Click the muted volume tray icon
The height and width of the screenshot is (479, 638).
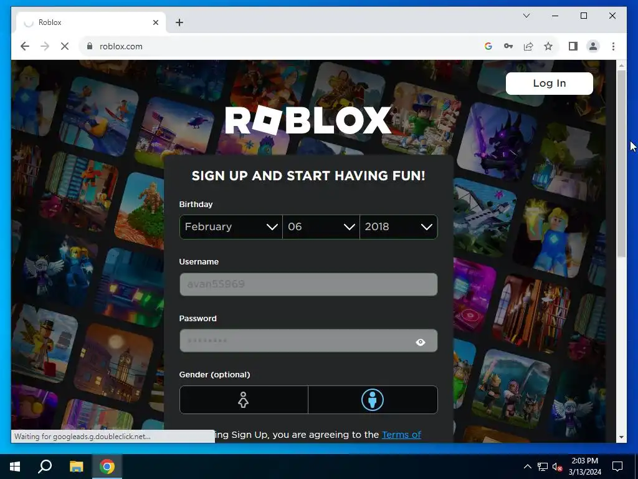pyautogui.click(x=558, y=467)
